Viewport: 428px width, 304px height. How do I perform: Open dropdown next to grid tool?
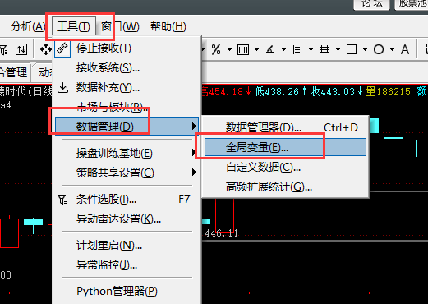point(338,50)
